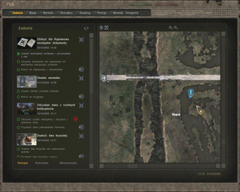
Task: Click the Bagna location label on map
Action: pyautogui.click(x=176, y=115)
